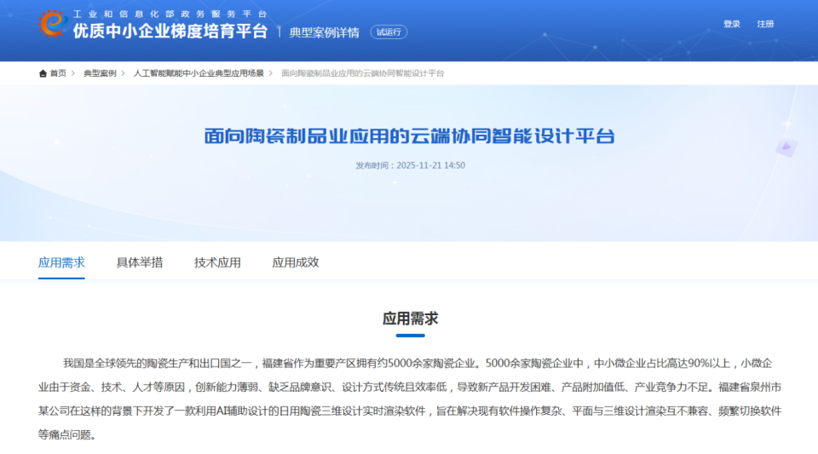Click the orange gear platform logo
This screenshot has width=818, height=454.
click(53, 24)
